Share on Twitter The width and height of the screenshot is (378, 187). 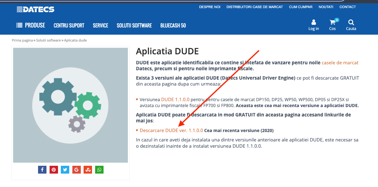pos(65,170)
